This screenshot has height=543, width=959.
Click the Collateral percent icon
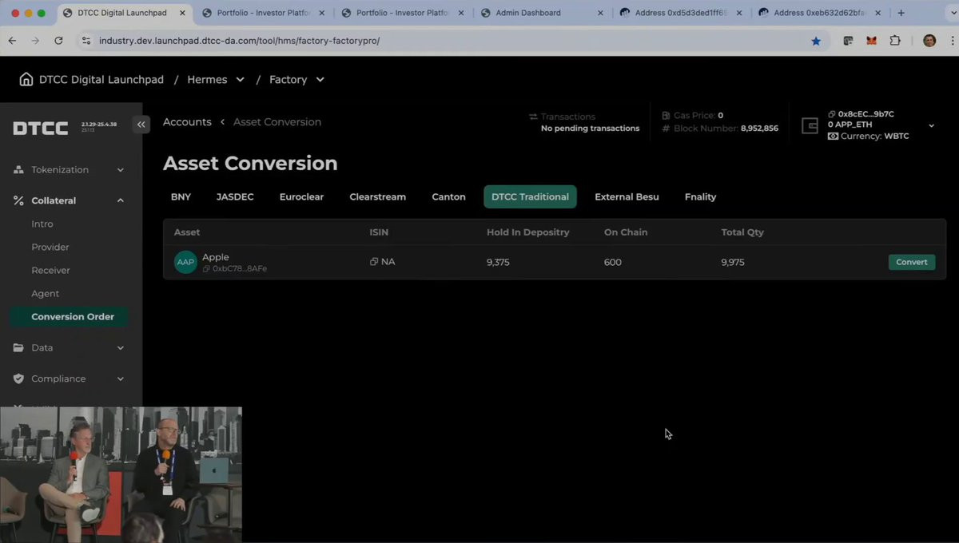pos(19,201)
